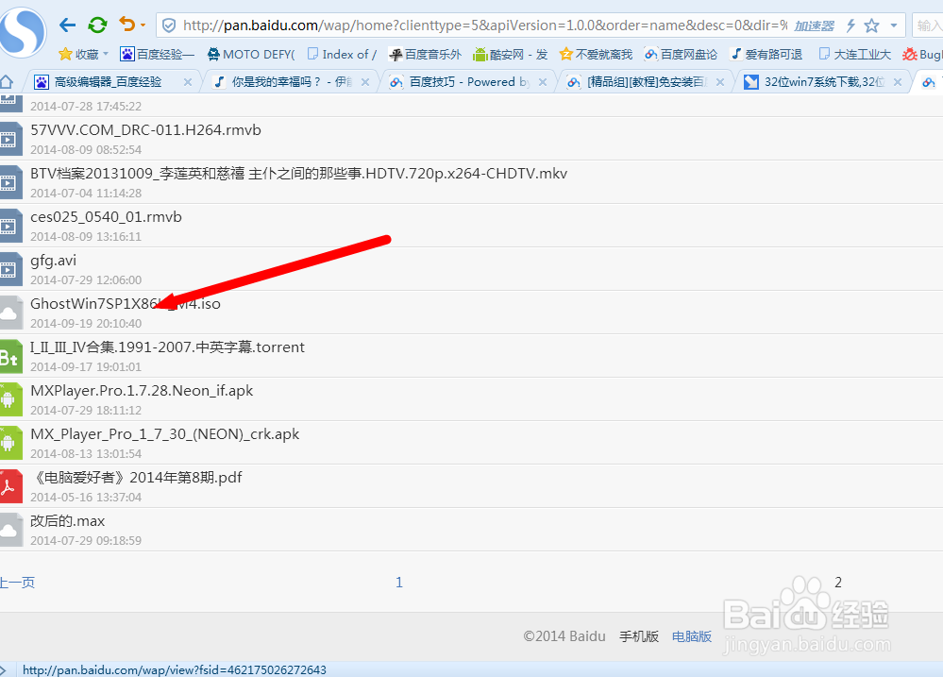Open the 百度网盘论 bookmark
Screen dimensions: 943x677
[x=681, y=54]
